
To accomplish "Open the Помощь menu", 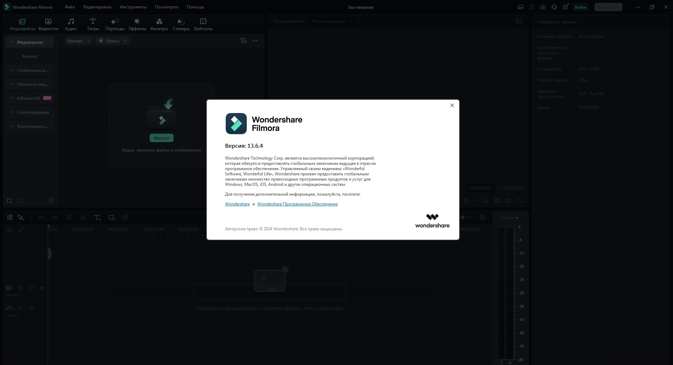I will pyautogui.click(x=195, y=7).
